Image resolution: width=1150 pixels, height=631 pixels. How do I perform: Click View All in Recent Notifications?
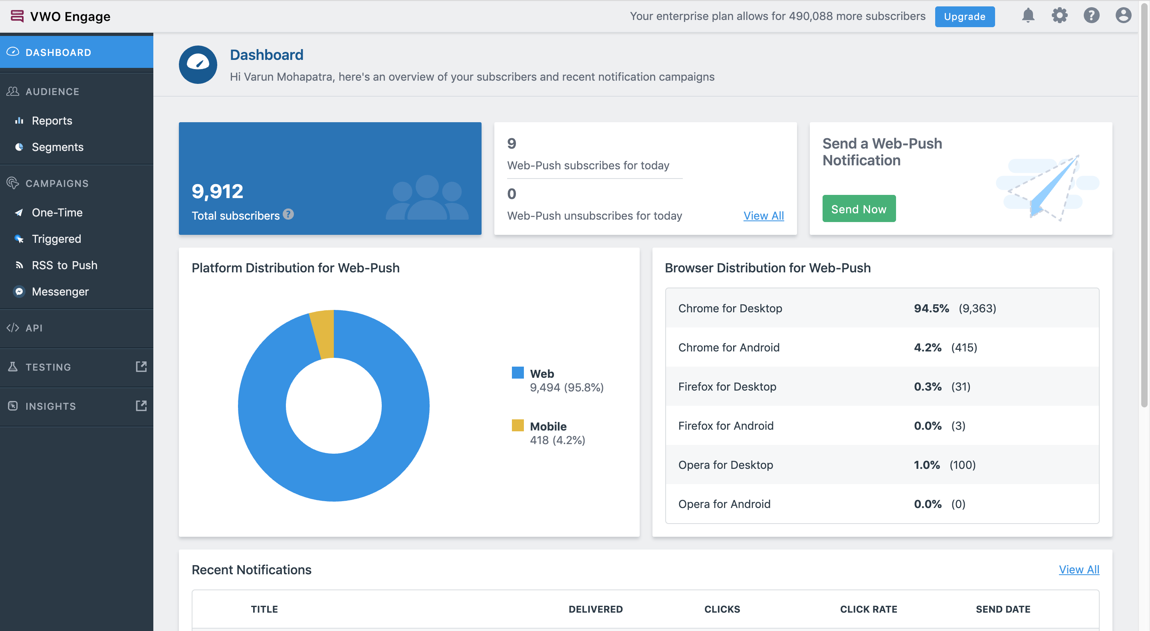click(x=1079, y=569)
